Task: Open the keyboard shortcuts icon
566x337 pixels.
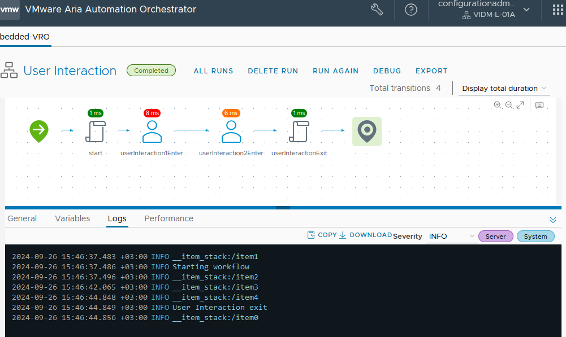Action: [x=539, y=105]
